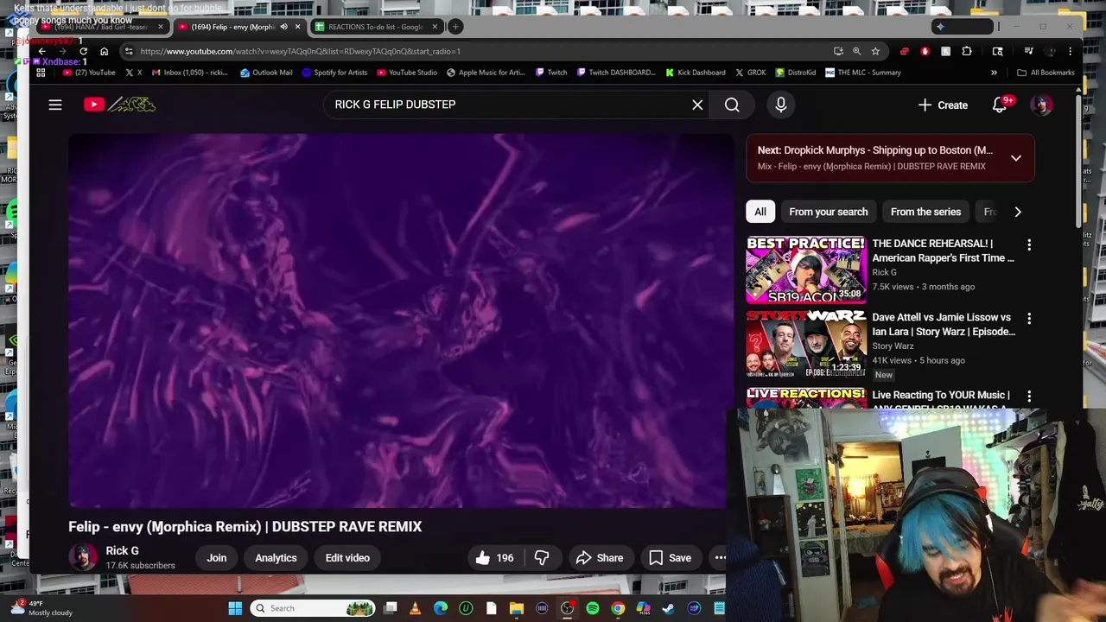Open the All Bookmarks folder
The image size is (1106, 622).
(1046, 73)
